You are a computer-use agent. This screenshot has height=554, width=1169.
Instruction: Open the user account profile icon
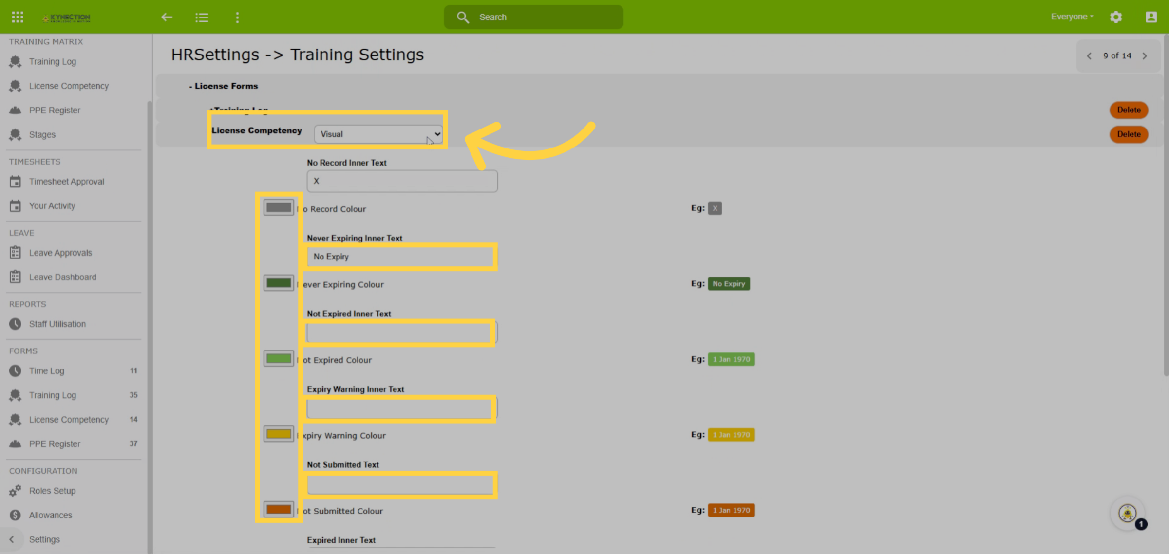pyautogui.click(x=1151, y=17)
